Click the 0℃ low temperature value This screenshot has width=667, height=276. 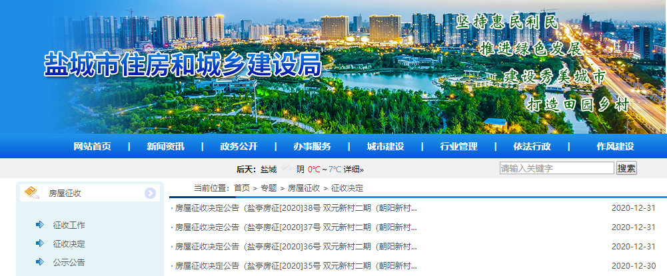314,170
